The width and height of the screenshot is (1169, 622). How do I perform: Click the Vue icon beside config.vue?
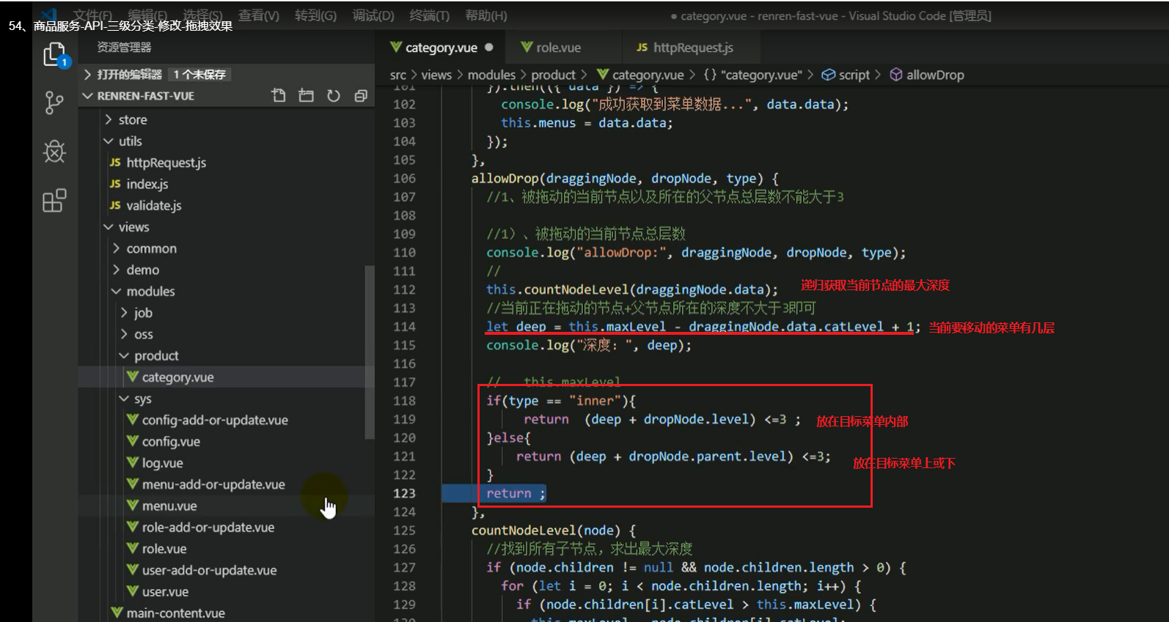133,441
